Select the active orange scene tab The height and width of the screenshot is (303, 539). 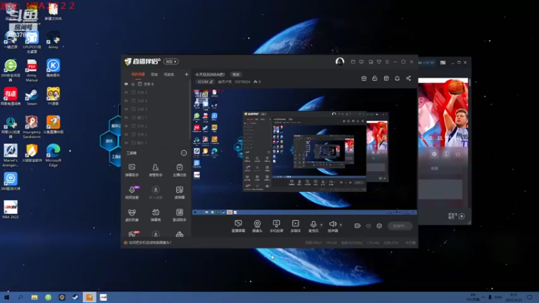138,75
